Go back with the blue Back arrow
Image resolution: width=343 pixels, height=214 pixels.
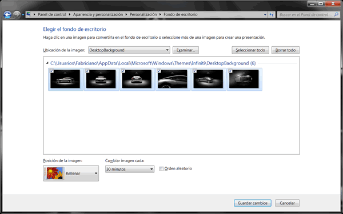(7, 15)
